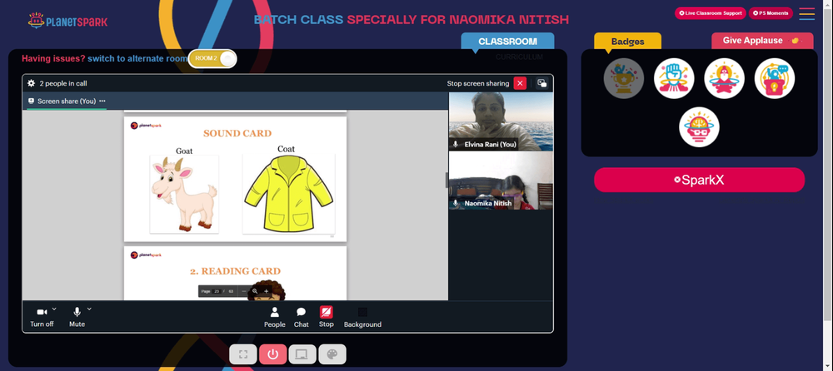Click the laptop screen share button
This screenshot has width=833, height=371.
click(x=302, y=354)
